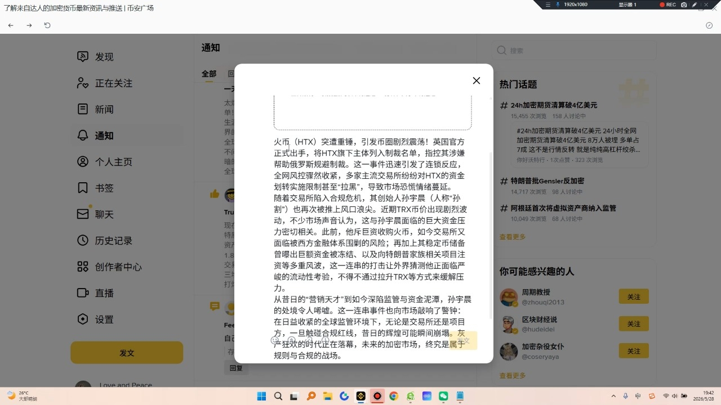This screenshot has height=405, width=721.
Task: Click the browser back arrow
Action: (x=11, y=25)
